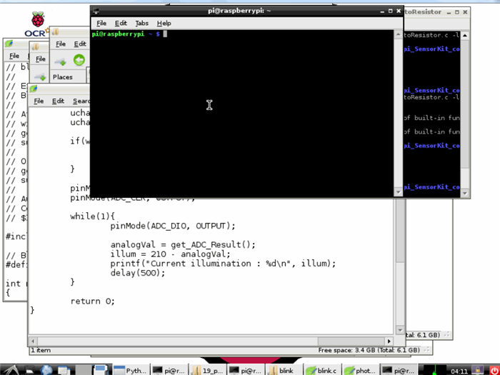Click the back terminal's scroll-down arrow
The height and width of the screenshot is (375, 500).
pos(464,194)
